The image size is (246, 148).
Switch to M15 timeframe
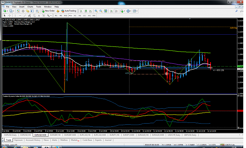coord(66,15)
